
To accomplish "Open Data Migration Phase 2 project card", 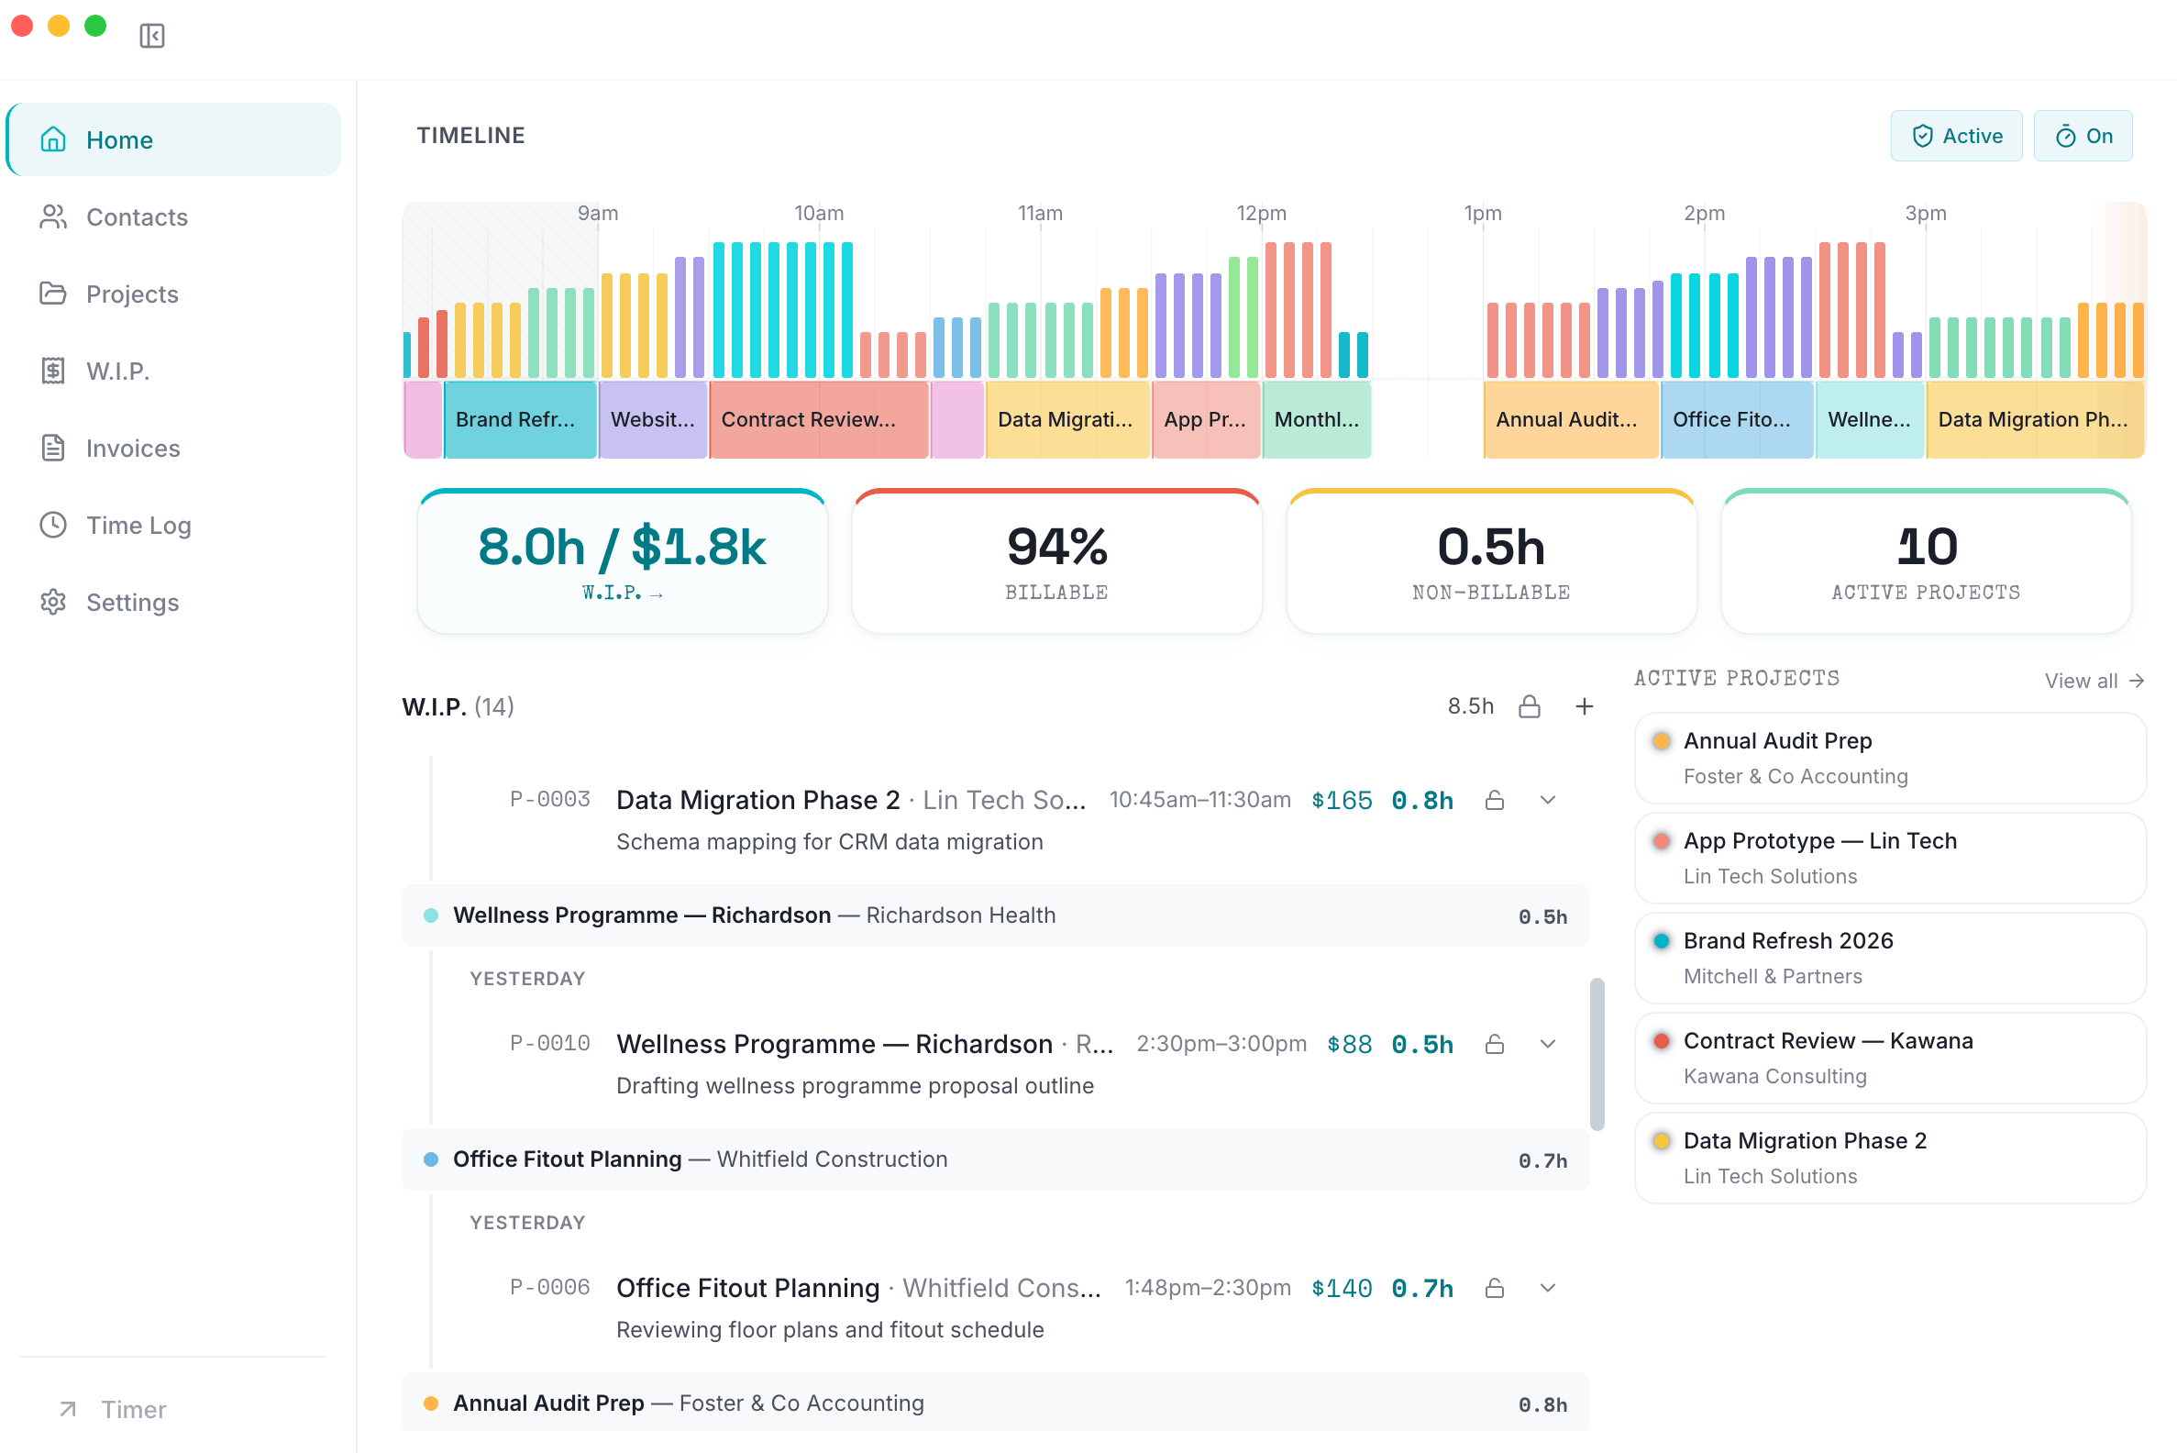I will click(1890, 1159).
